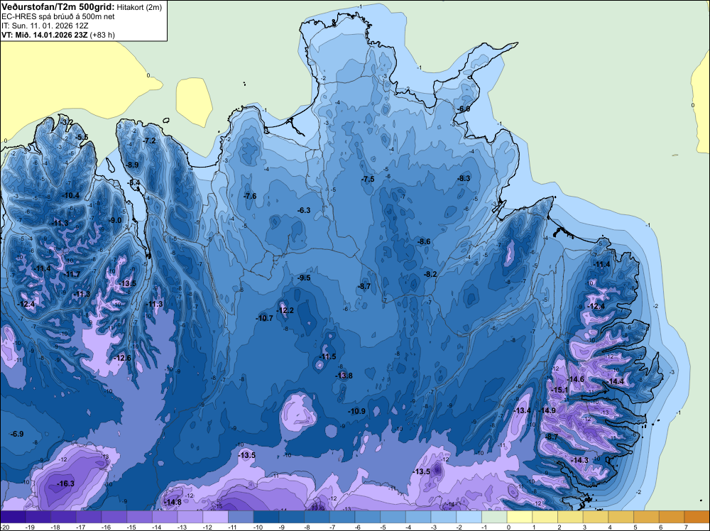Viewport: 710px width, 531px height.
Task: Pick the -7.2 temperature value
Action: (149, 141)
